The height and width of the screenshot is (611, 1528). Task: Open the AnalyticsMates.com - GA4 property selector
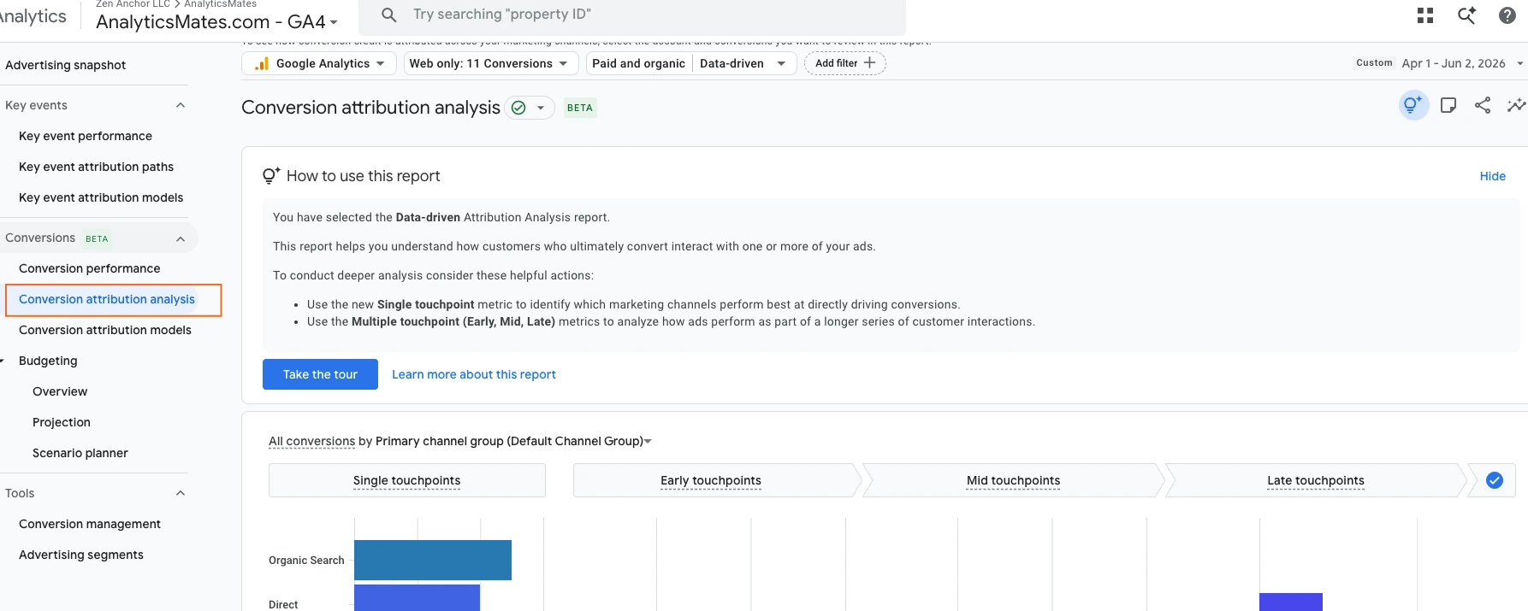[x=216, y=22]
